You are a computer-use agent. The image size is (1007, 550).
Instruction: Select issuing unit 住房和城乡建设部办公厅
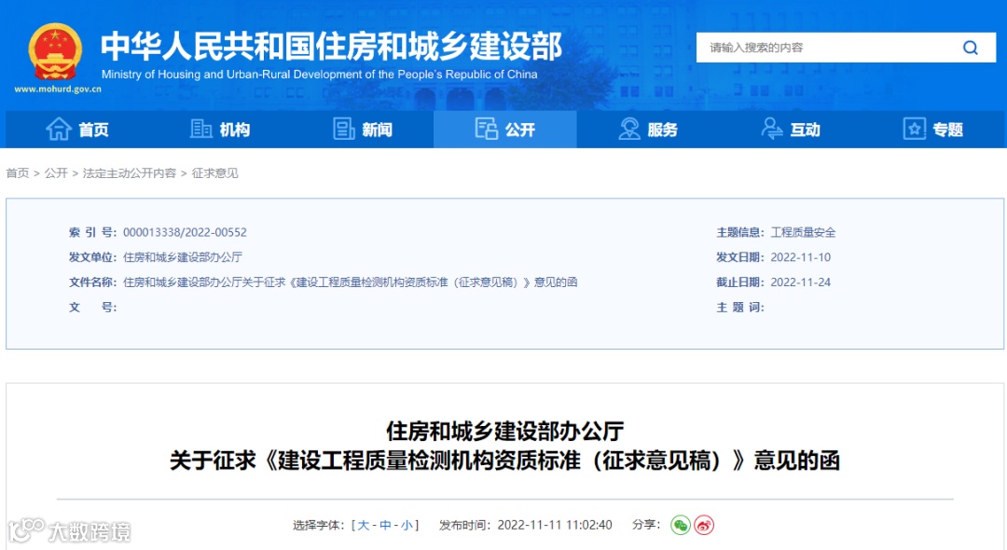[x=183, y=257]
